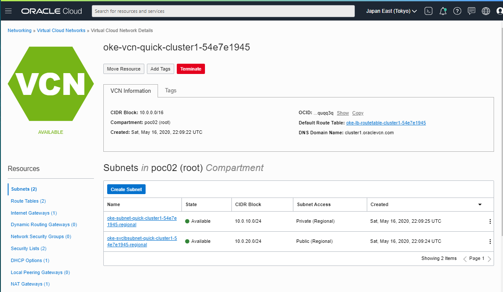Click the red Terminate button
Screen dimensions: 503x292
(190, 69)
